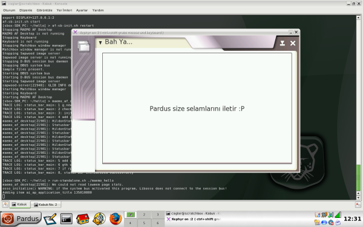Screen dimensions: 363x227
Task: Open the Pardus start menu
Action: pos(21,219)
